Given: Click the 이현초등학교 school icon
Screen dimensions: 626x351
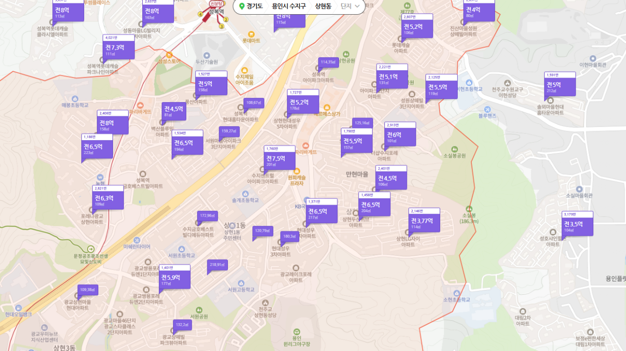Looking at the screenshot, I should point(469,83).
